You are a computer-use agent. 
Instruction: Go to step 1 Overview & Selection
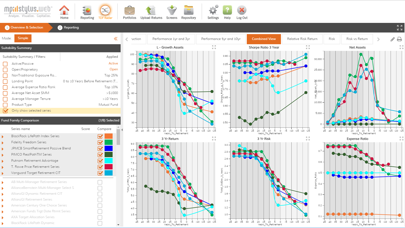[x=24, y=27]
